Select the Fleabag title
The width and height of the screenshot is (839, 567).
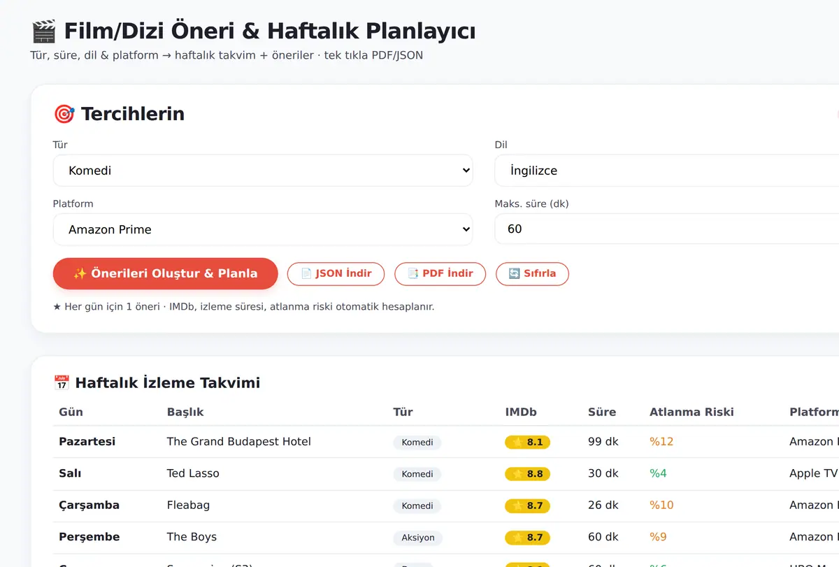coord(188,505)
